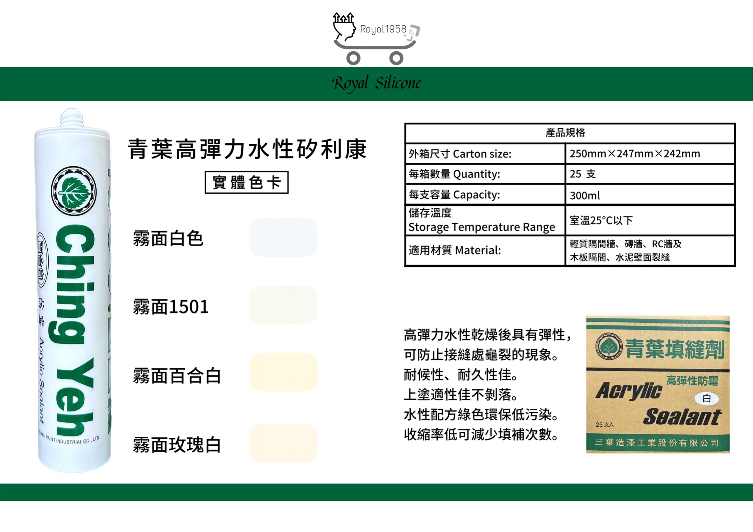Click the 室溫25°C以下 value

(x=601, y=221)
